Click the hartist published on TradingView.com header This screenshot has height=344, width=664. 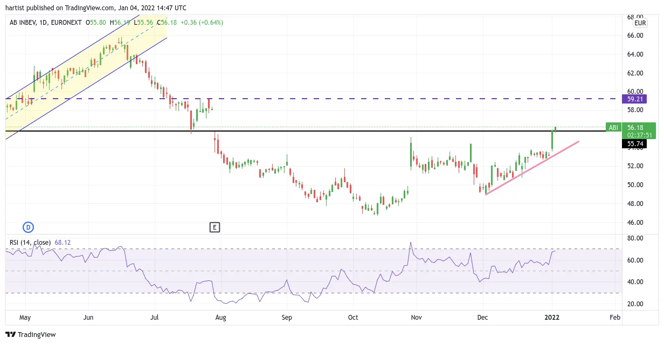pos(96,8)
